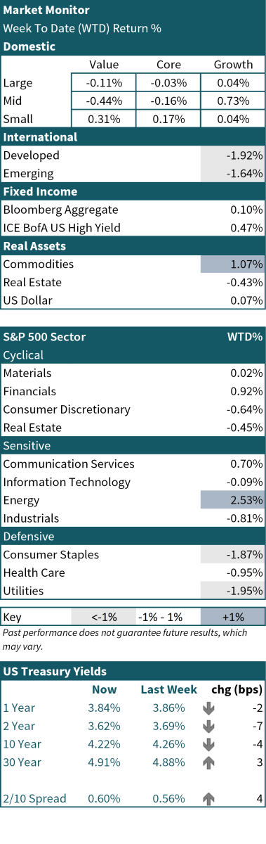Click the <-1% key color box
Screen dimensions: 266x844
pos(103,617)
